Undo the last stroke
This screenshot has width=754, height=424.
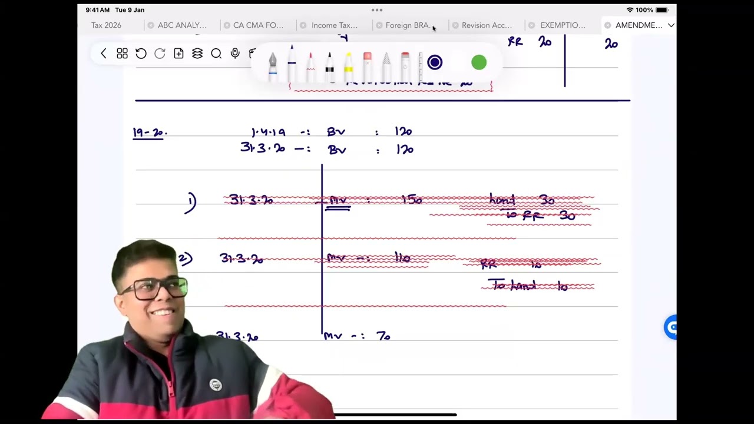tap(141, 54)
